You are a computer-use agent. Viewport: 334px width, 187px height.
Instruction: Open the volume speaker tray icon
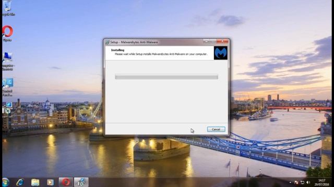[x=308, y=182]
